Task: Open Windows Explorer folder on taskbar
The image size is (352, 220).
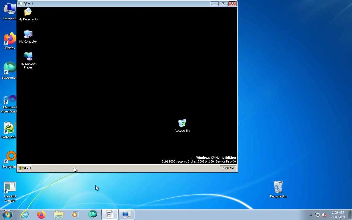Action: [59, 215]
